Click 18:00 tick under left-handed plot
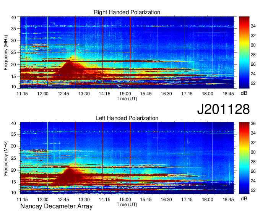The image size is (260, 211). point(208,200)
